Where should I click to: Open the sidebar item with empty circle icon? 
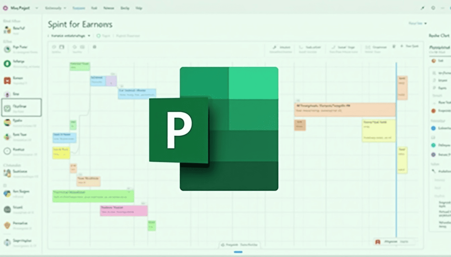click(20, 151)
